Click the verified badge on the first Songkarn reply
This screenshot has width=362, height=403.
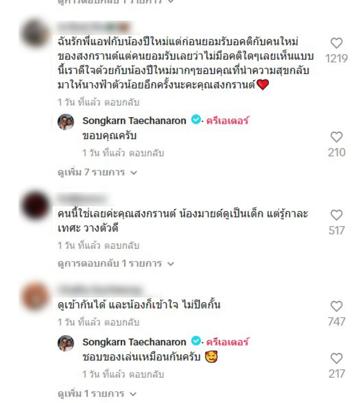(x=196, y=119)
